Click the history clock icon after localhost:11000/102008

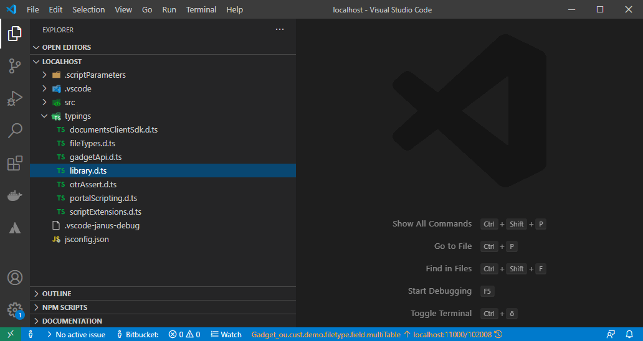[x=498, y=334]
